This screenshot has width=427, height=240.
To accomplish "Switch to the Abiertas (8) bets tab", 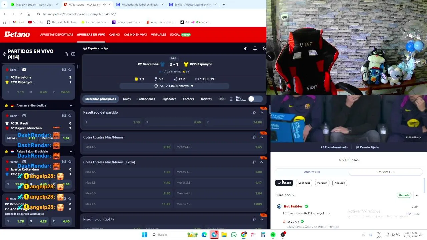I will (312, 172).
